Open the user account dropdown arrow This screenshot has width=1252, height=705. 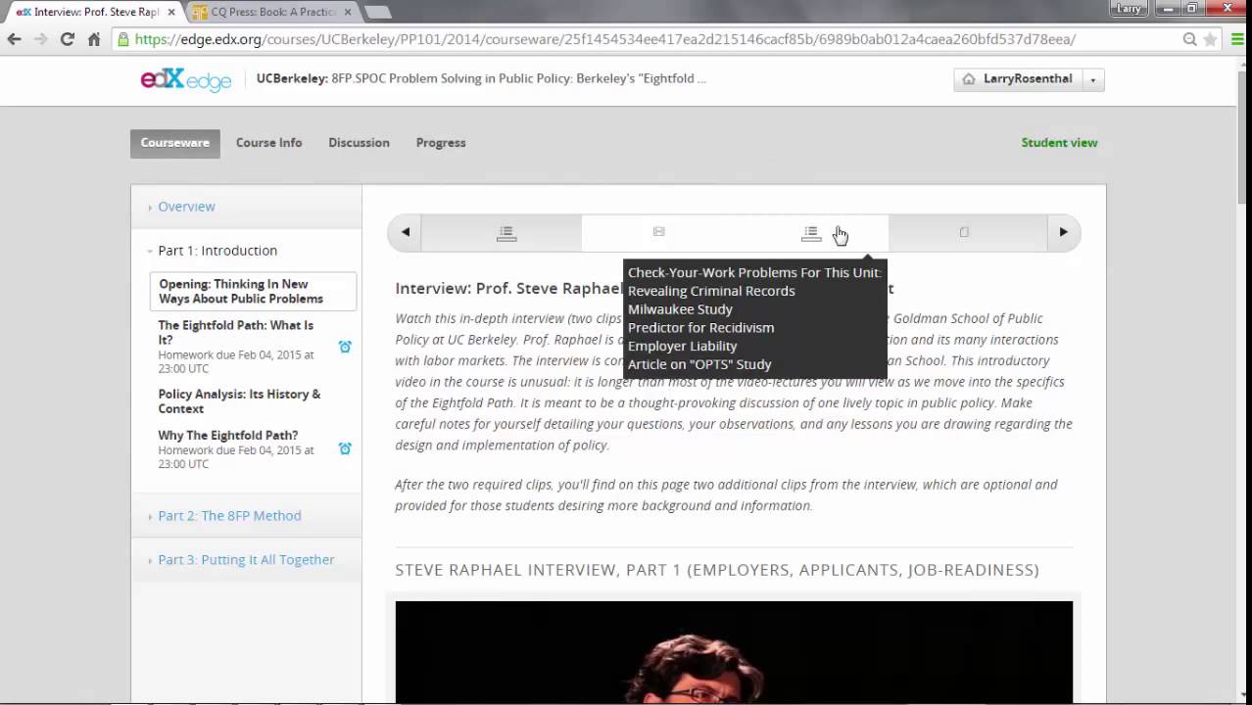pyautogui.click(x=1093, y=79)
